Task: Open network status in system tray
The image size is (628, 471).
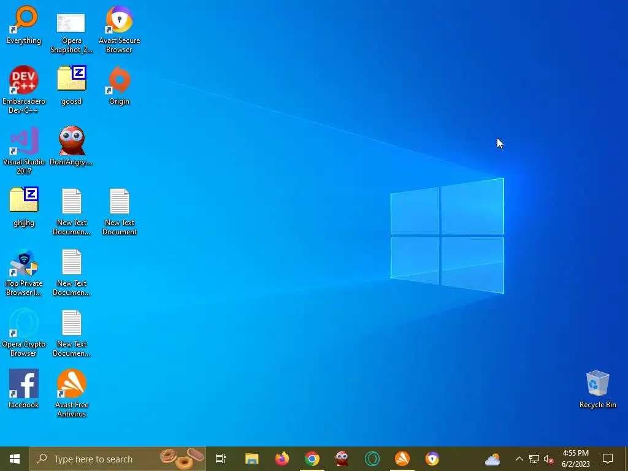Action: click(x=534, y=459)
